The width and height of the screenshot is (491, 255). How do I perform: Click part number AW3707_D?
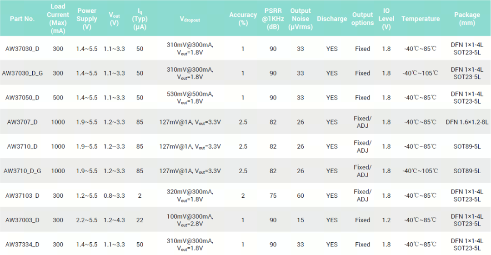pyautogui.click(x=22, y=122)
